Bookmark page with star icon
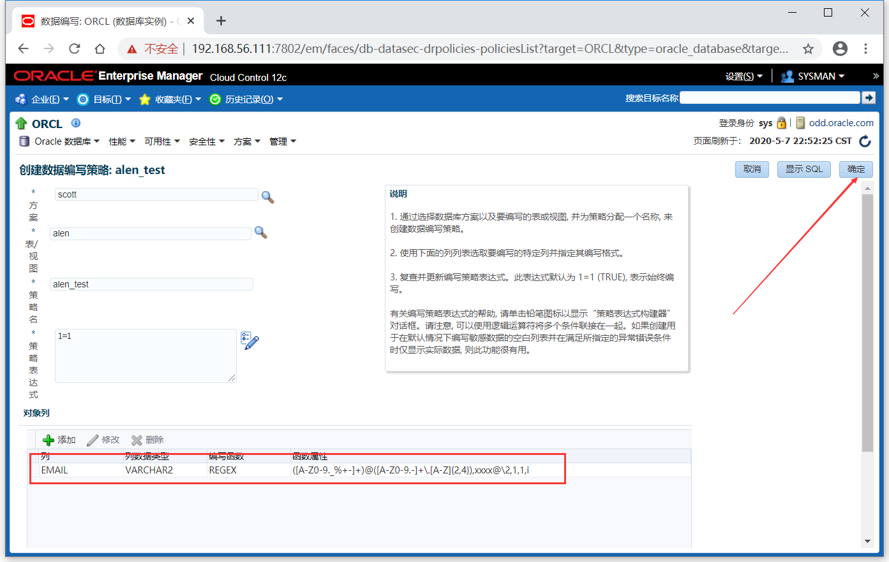The image size is (889, 562). (x=808, y=49)
